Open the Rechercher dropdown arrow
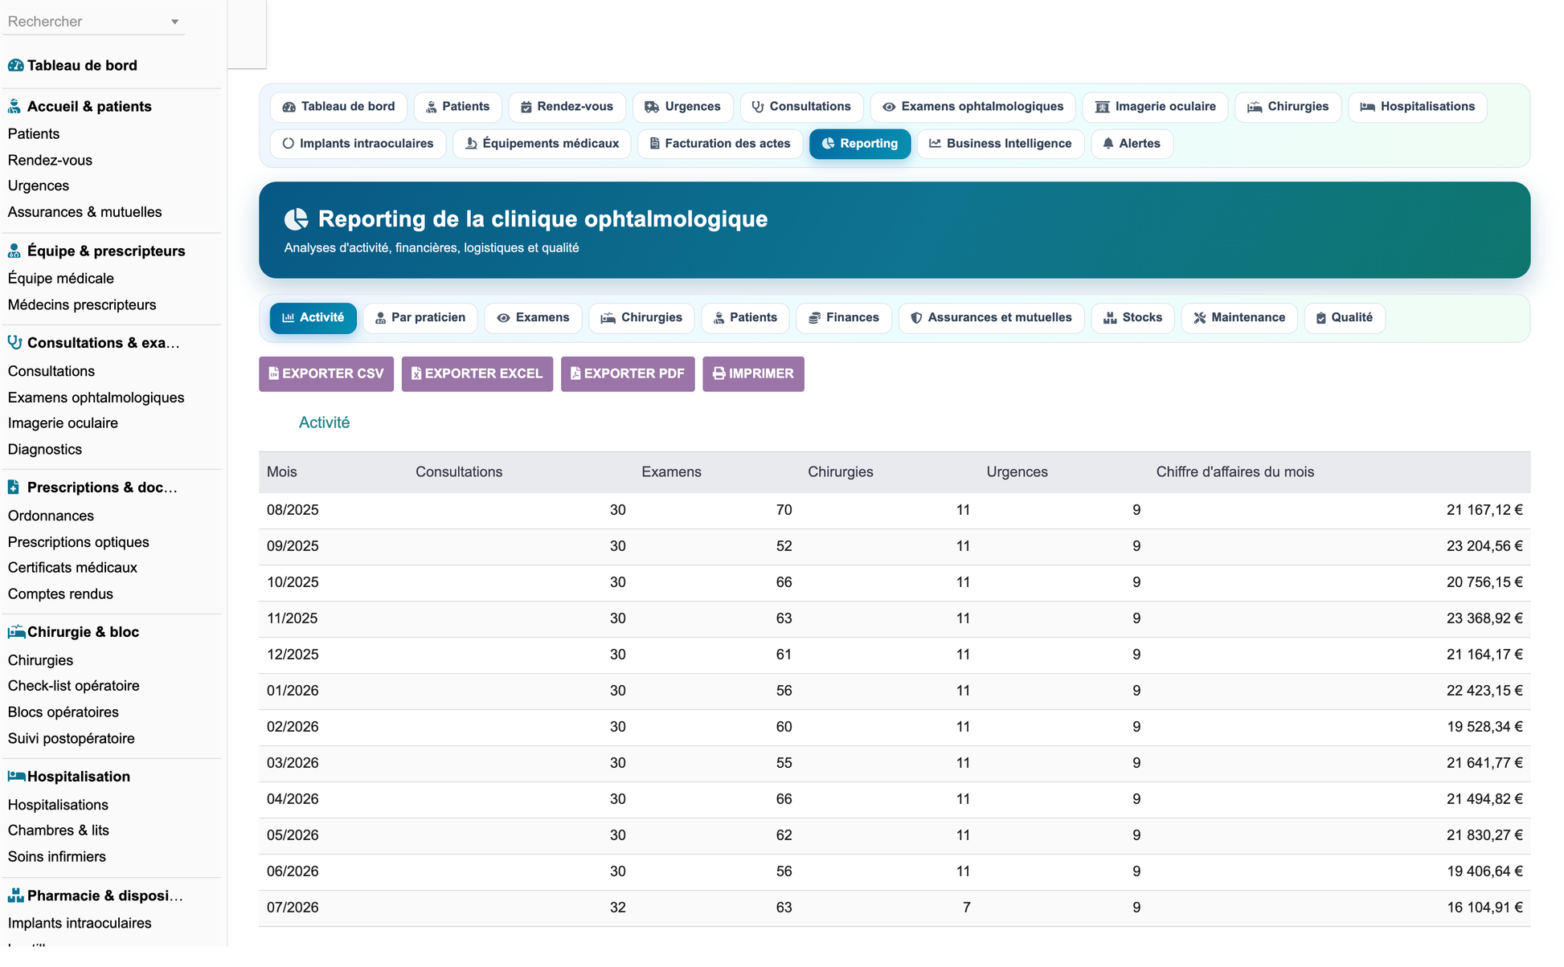 pos(174,22)
